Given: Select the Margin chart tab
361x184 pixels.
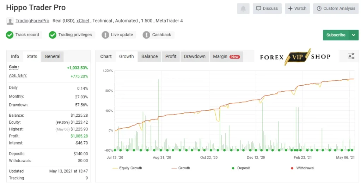Looking at the screenshot, I should point(226,57).
